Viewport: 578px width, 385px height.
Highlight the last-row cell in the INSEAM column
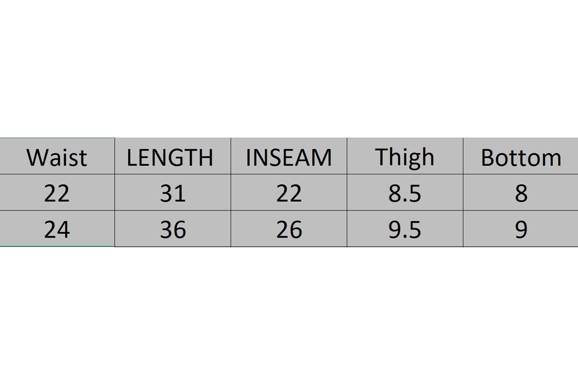(x=289, y=229)
